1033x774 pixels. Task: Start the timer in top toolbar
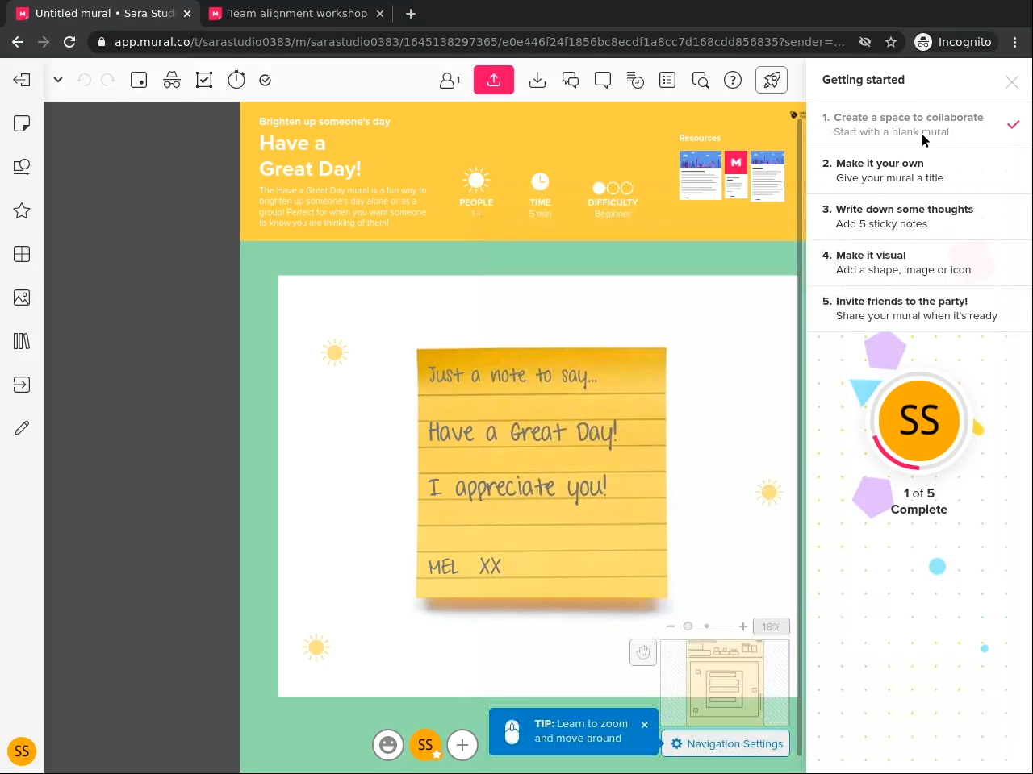[236, 80]
